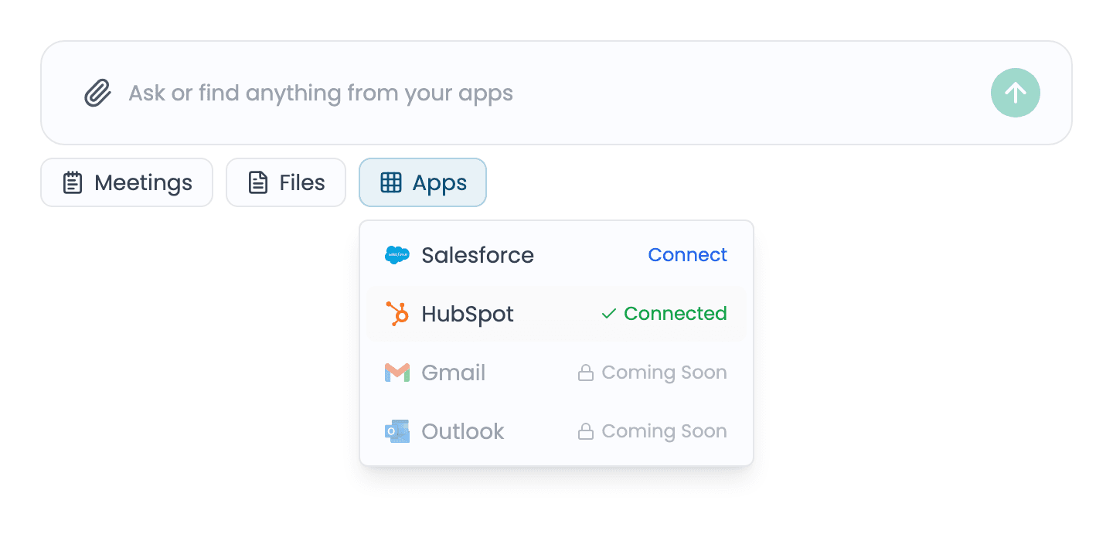
Task: Click the green send arrow button
Action: click(1016, 93)
